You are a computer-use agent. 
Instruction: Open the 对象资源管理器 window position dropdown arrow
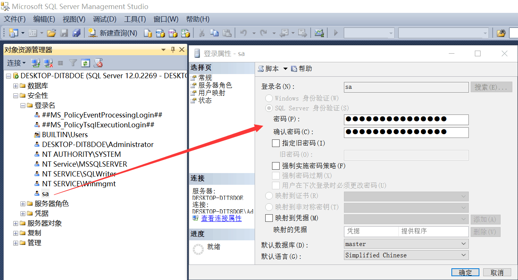click(x=163, y=50)
